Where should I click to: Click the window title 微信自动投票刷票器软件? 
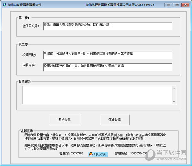25,5
